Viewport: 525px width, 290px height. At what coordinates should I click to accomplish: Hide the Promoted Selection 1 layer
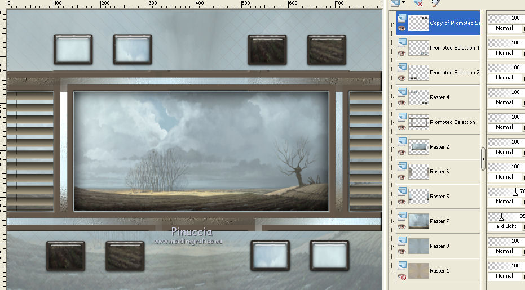[x=402, y=53]
